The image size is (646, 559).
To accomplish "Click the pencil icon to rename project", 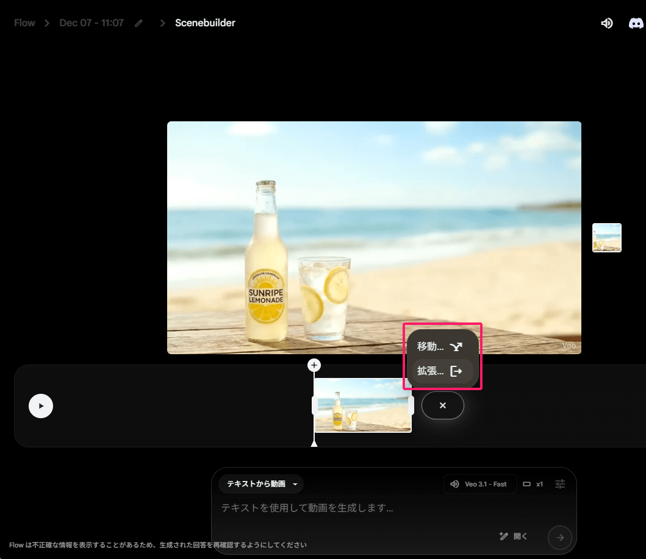I will click(x=139, y=23).
